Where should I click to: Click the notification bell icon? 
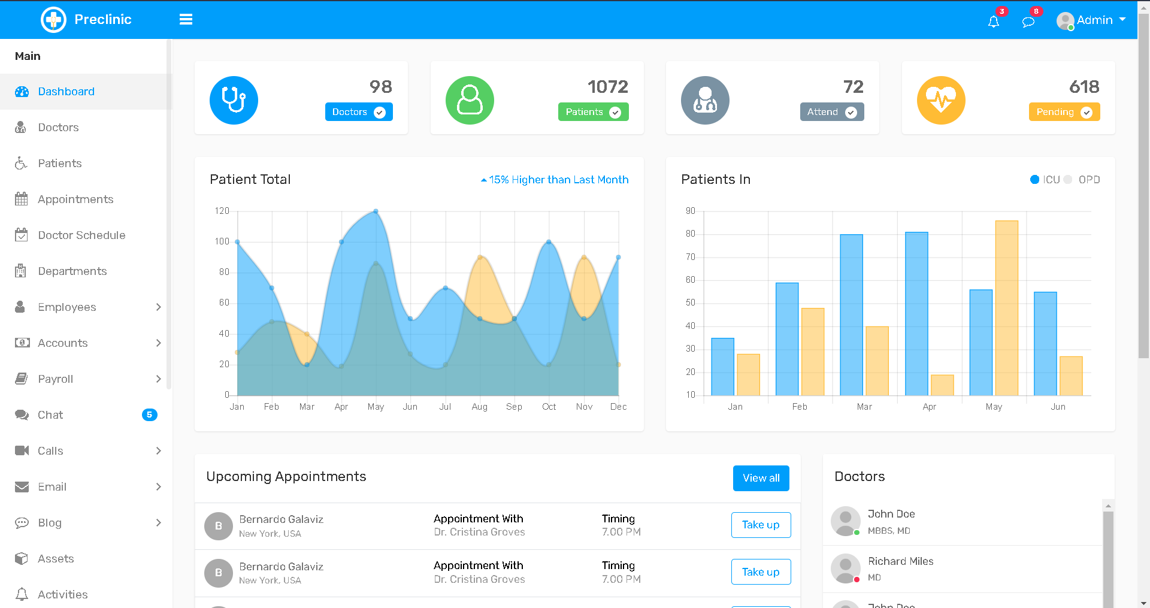(x=994, y=22)
